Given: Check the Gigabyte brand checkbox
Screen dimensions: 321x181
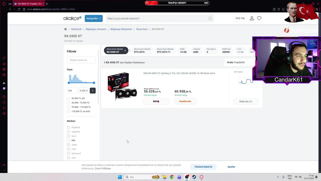Looking at the screenshot, I should 68,127.
